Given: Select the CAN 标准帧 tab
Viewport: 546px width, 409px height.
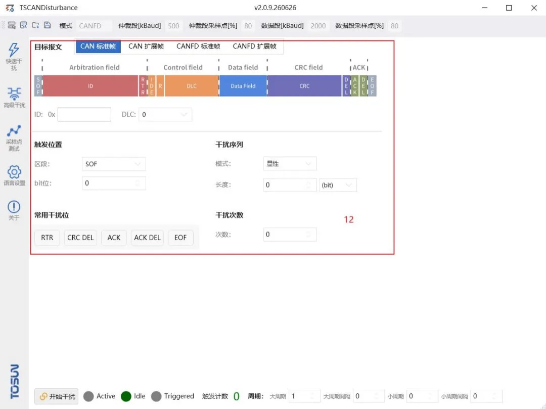Looking at the screenshot, I should click(x=98, y=47).
